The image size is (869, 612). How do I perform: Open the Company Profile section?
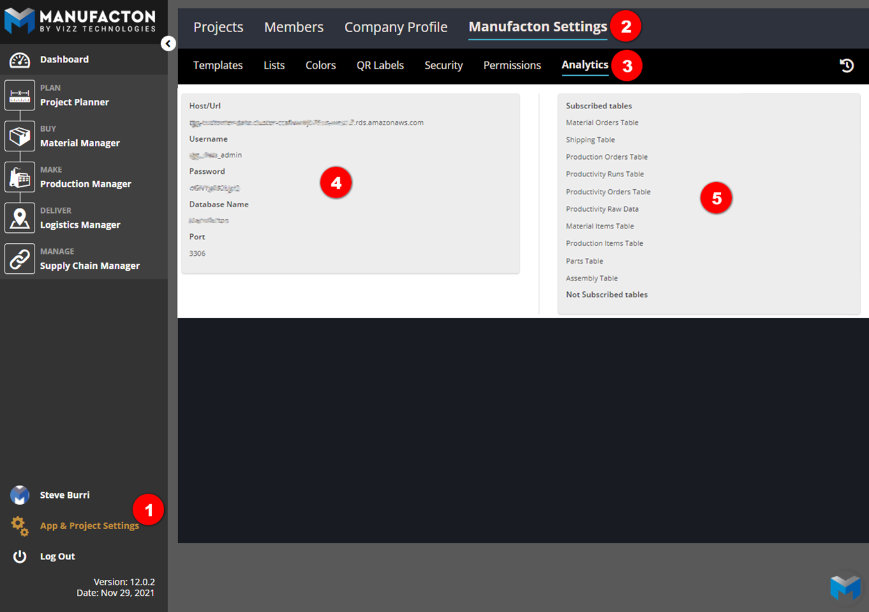(395, 27)
